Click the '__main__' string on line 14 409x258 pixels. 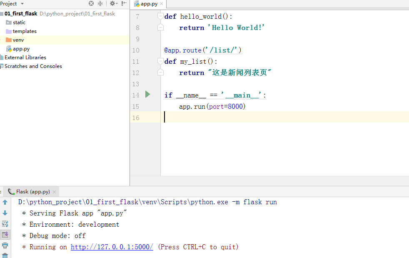(241, 95)
